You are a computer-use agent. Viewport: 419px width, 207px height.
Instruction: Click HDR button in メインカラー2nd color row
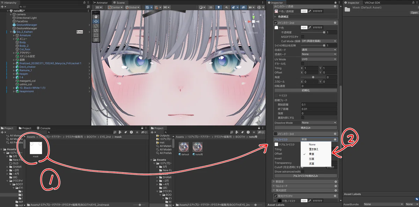304,28
